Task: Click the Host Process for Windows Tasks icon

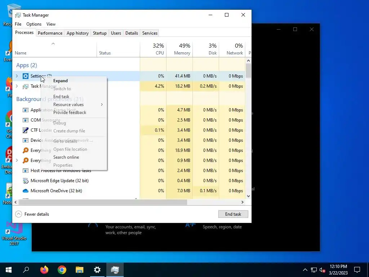Action: tap(26, 171)
